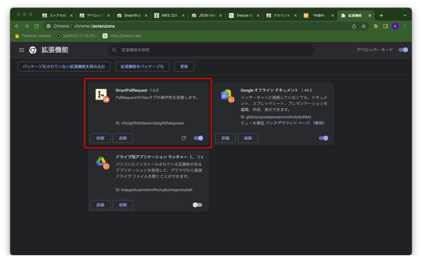
Task: Switch to the SmartPull tab
Action: click(132, 15)
